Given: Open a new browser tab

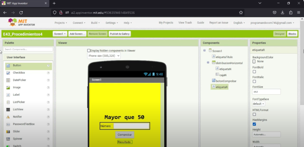Looking at the screenshot, I should [54, 3].
